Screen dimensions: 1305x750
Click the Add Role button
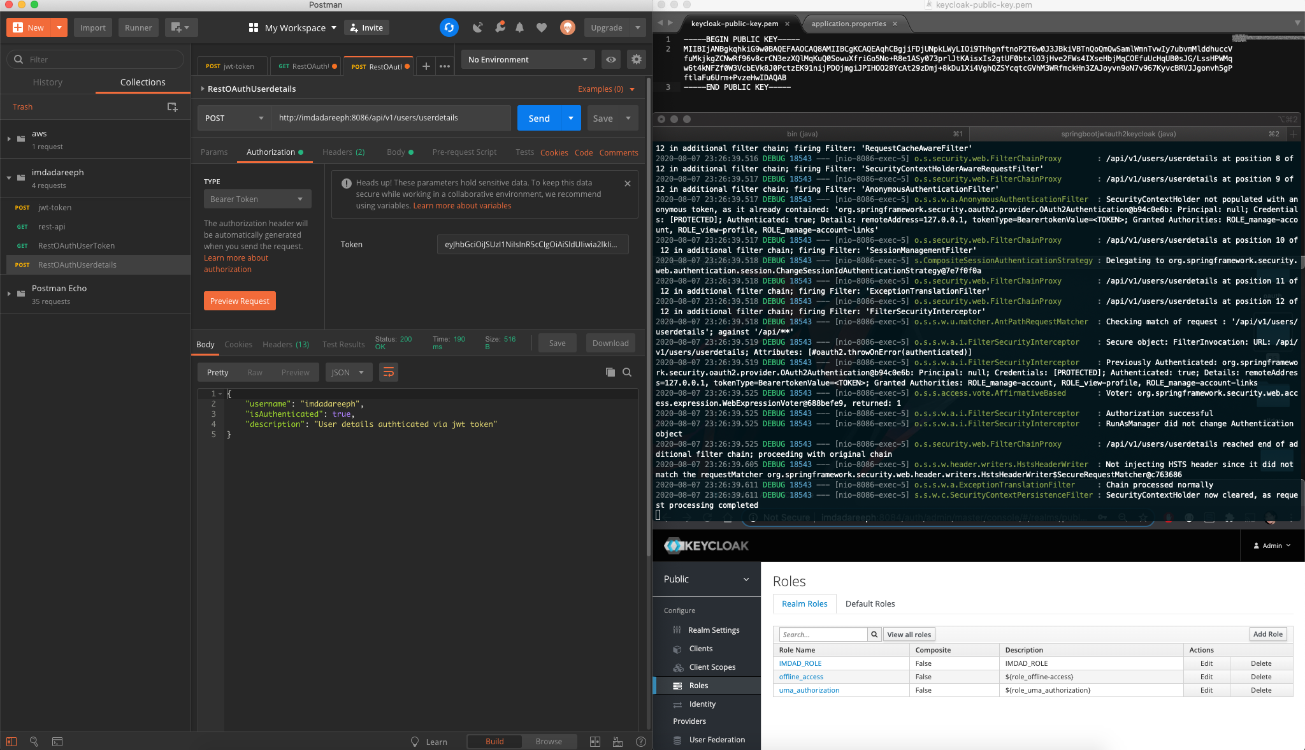tap(1267, 634)
